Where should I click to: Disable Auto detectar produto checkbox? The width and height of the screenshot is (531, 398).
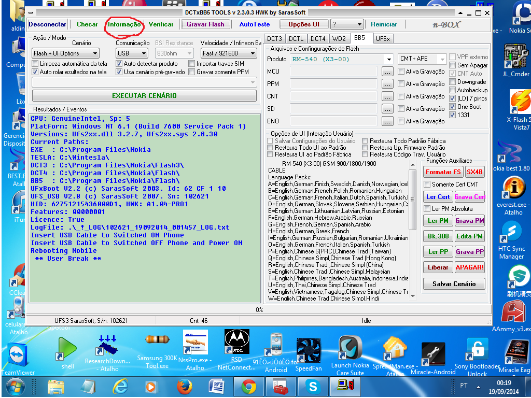point(119,64)
